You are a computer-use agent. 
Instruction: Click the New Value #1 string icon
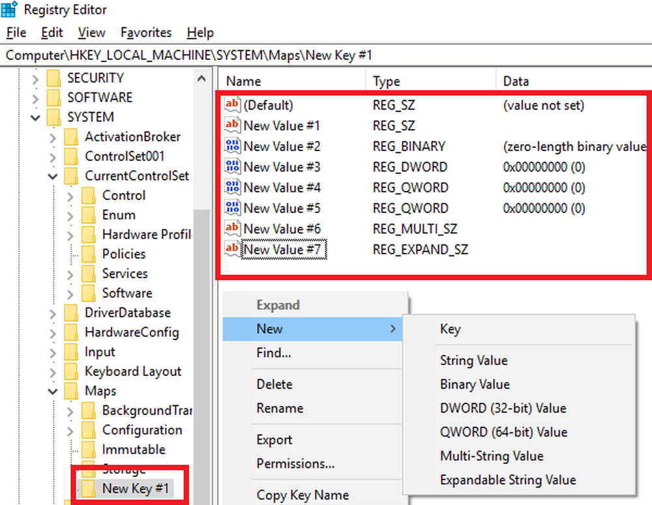pos(232,125)
